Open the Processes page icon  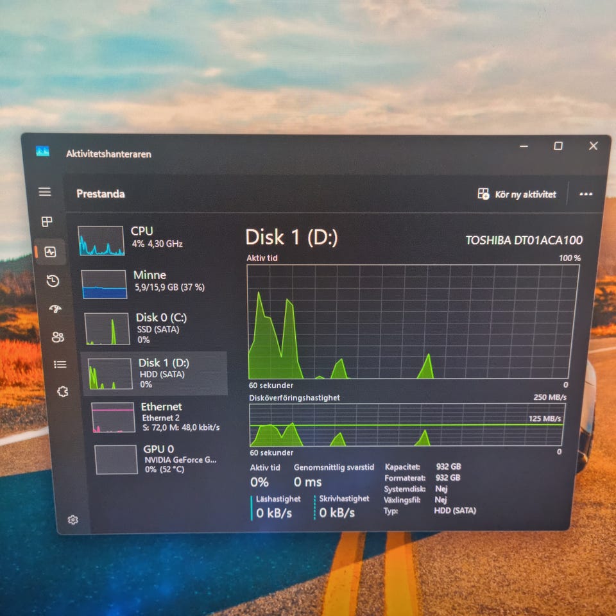click(47, 221)
